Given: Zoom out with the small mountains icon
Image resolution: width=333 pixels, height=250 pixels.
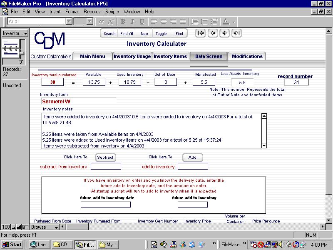Looking at the screenshot, I should 14,227.
